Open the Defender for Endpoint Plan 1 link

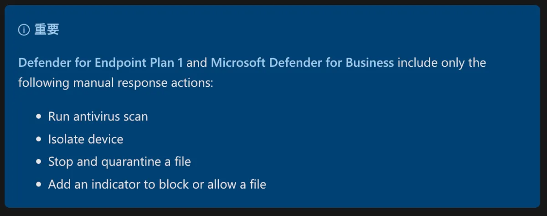pyautogui.click(x=101, y=62)
